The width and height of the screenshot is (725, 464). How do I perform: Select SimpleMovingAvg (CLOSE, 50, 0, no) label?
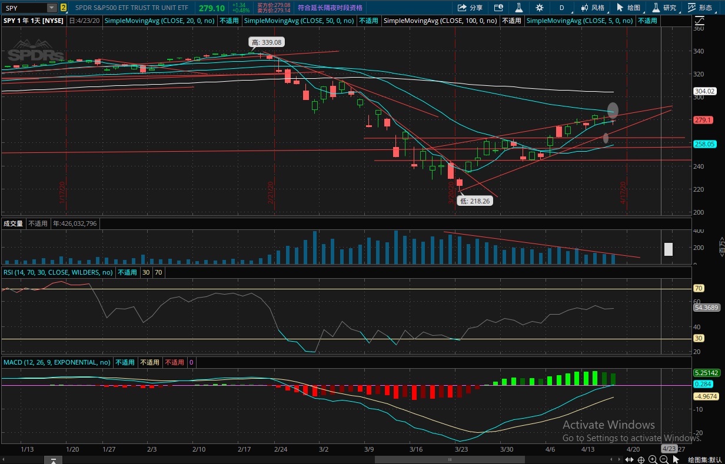[300, 20]
